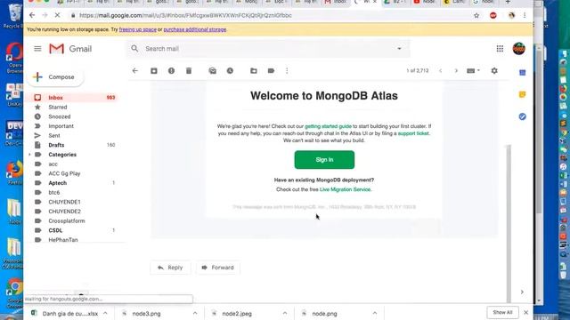The image size is (570, 320).
Task: Click the freeing up space link
Action: [138, 29]
